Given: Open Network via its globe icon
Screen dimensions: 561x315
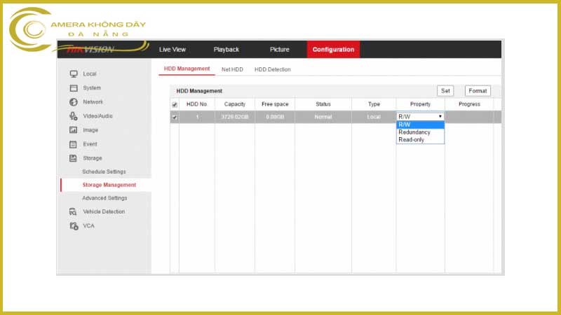Looking at the screenshot, I should point(73,102).
